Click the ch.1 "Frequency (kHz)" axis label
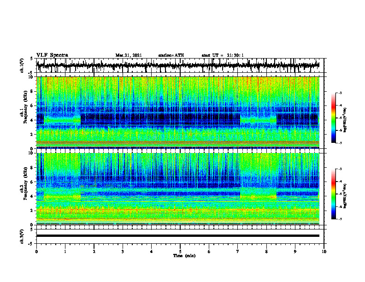Screen dimensions: 365x282 coord(26,107)
